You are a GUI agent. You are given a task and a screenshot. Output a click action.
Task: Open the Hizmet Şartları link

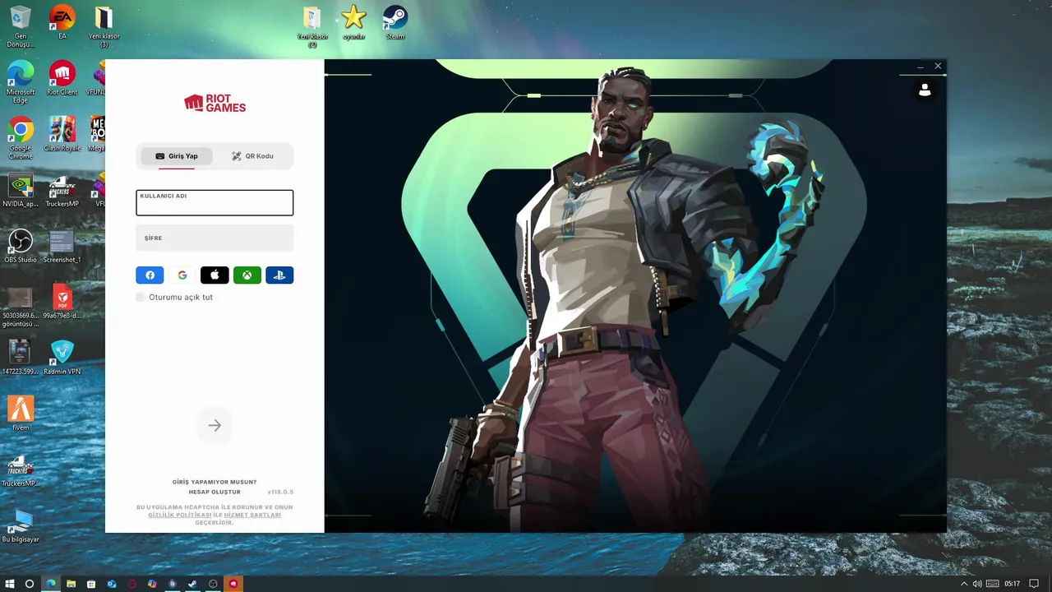click(252, 515)
